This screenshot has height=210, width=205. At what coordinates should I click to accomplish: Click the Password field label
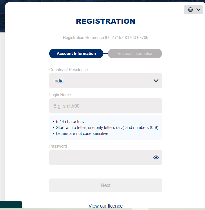click(x=58, y=146)
